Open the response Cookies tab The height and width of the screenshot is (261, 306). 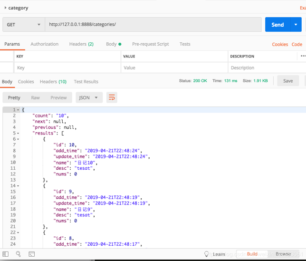26,82
